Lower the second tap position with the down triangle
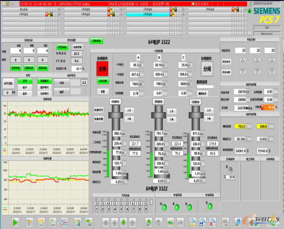The width and height of the screenshot is (284, 229). click(257, 71)
